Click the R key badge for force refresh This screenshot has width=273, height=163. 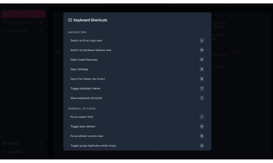(202, 136)
